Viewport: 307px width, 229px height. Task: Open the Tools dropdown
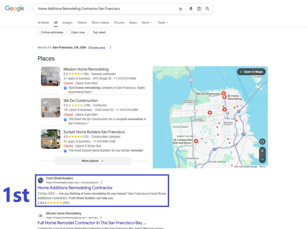pyautogui.click(x=163, y=23)
